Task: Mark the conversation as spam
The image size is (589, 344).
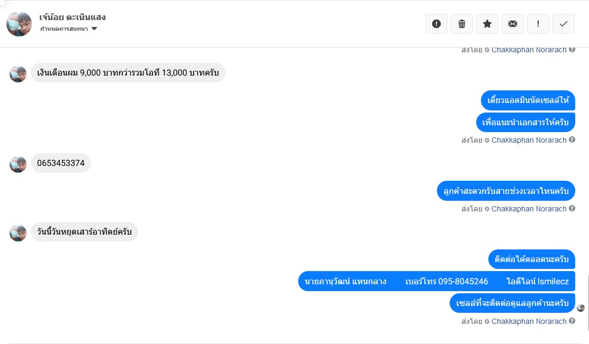Action: click(x=436, y=24)
